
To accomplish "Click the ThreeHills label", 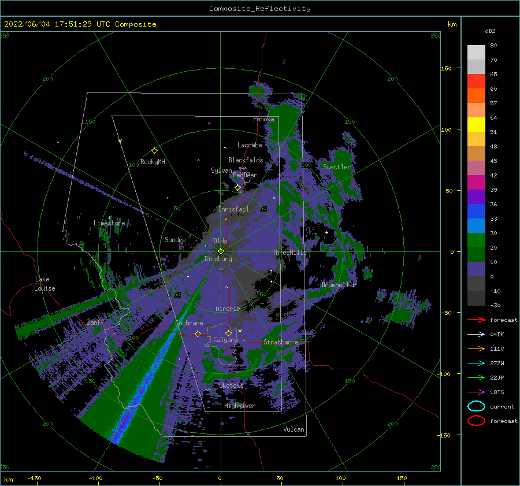I will pyautogui.click(x=290, y=253).
